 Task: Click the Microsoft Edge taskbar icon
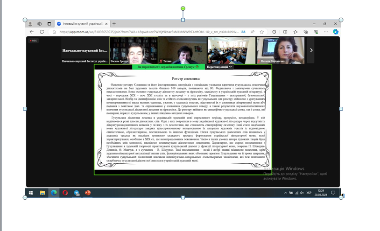[x=54, y=193]
